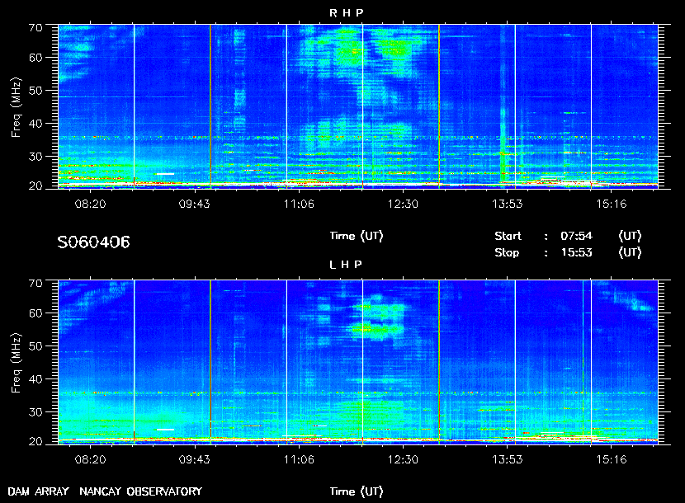Click the (UT) unit beside the Stop time
685x503 pixels.
pos(630,252)
